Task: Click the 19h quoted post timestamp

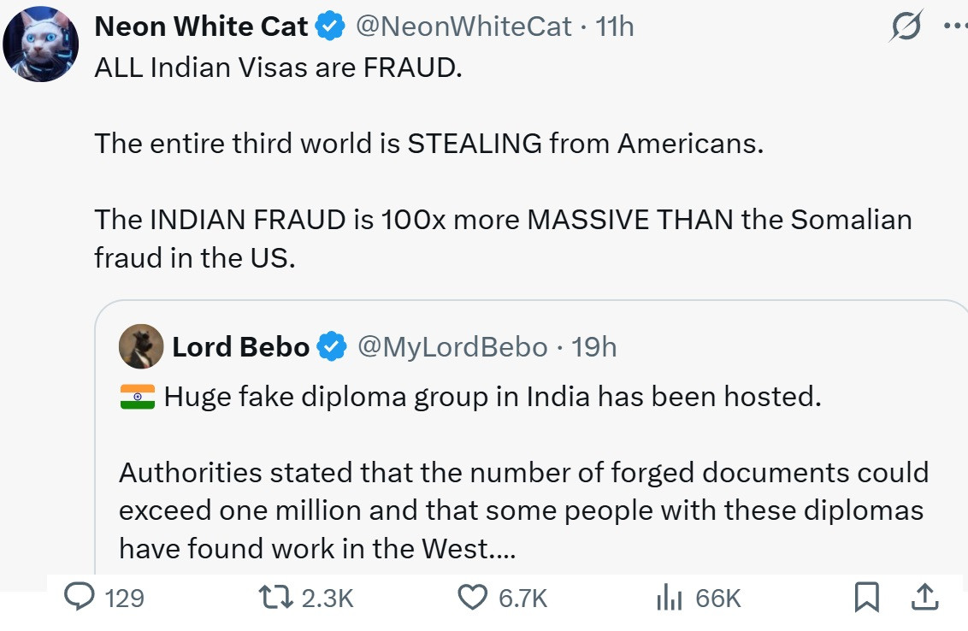Action: tap(594, 347)
